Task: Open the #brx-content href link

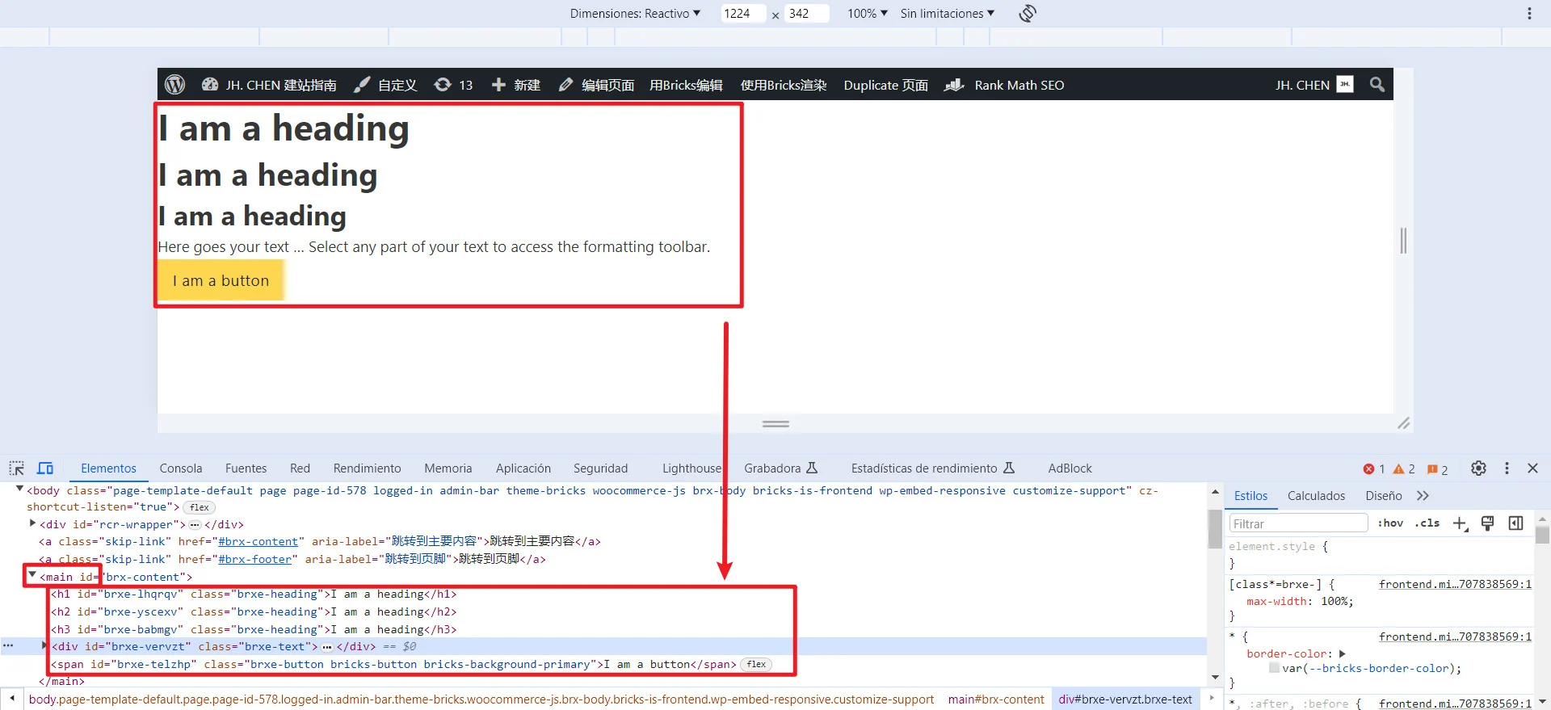Action: point(258,542)
